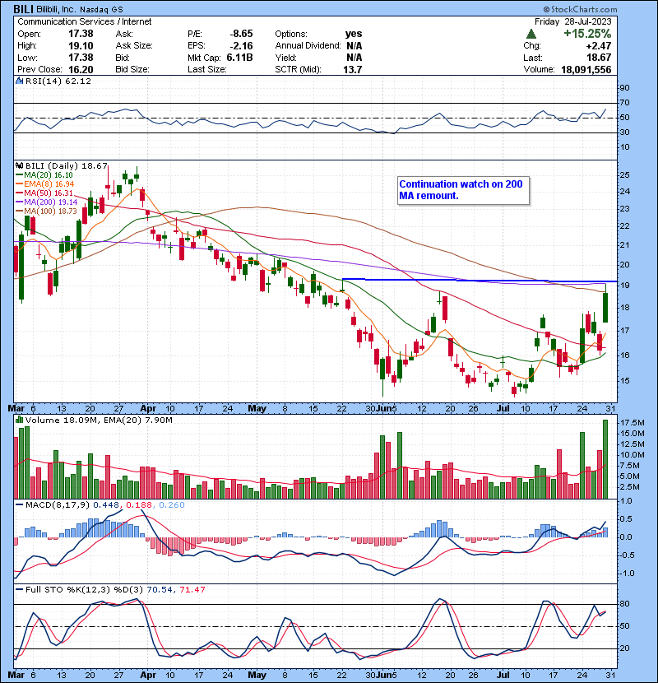Click the EPS -2.16 value
658x683 pixels.
pos(241,46)
